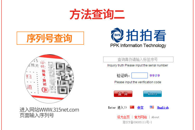195x130 pixels.
Task: Open the About link
Action: coord(155,117)
